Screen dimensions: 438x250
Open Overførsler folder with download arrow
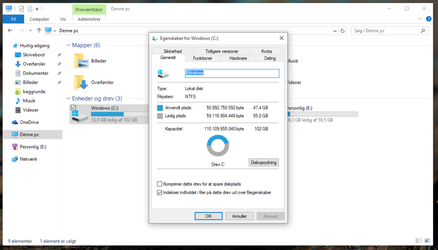[81, 82]
